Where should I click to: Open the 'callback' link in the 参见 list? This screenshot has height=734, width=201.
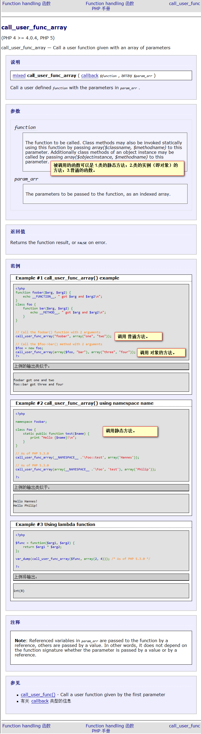point(40,701)
